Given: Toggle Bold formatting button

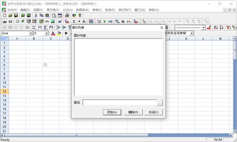Looking at the screenshot, I should tap(66, 33).
